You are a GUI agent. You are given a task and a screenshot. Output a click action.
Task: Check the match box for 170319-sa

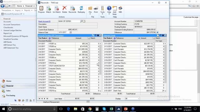[89, 91]
